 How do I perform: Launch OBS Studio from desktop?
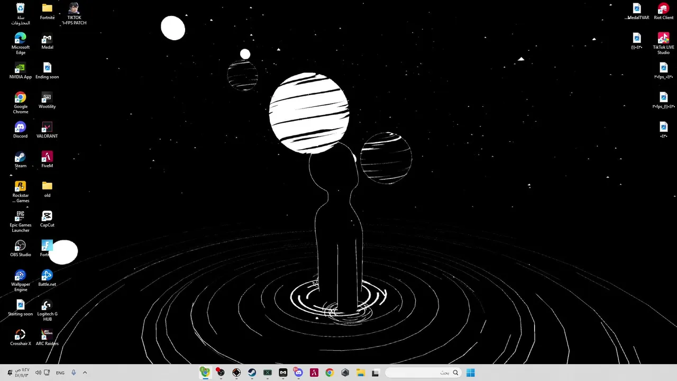pos(20,248)
